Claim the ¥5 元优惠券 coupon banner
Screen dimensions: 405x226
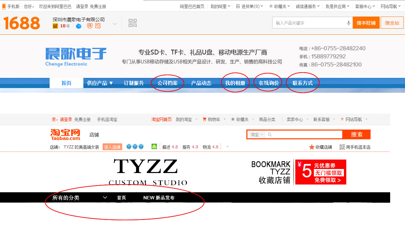pyautogui.click(x=321, y=172)
